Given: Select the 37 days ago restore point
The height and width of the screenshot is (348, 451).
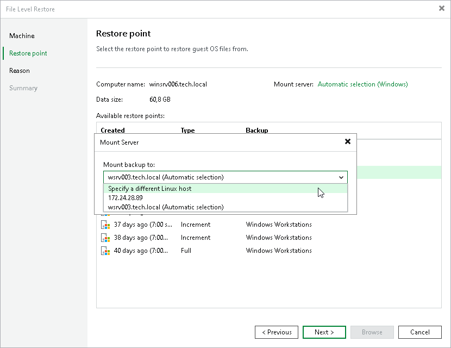Looking at the screenshot, I should pyautogui.click(x=268, y=225).
